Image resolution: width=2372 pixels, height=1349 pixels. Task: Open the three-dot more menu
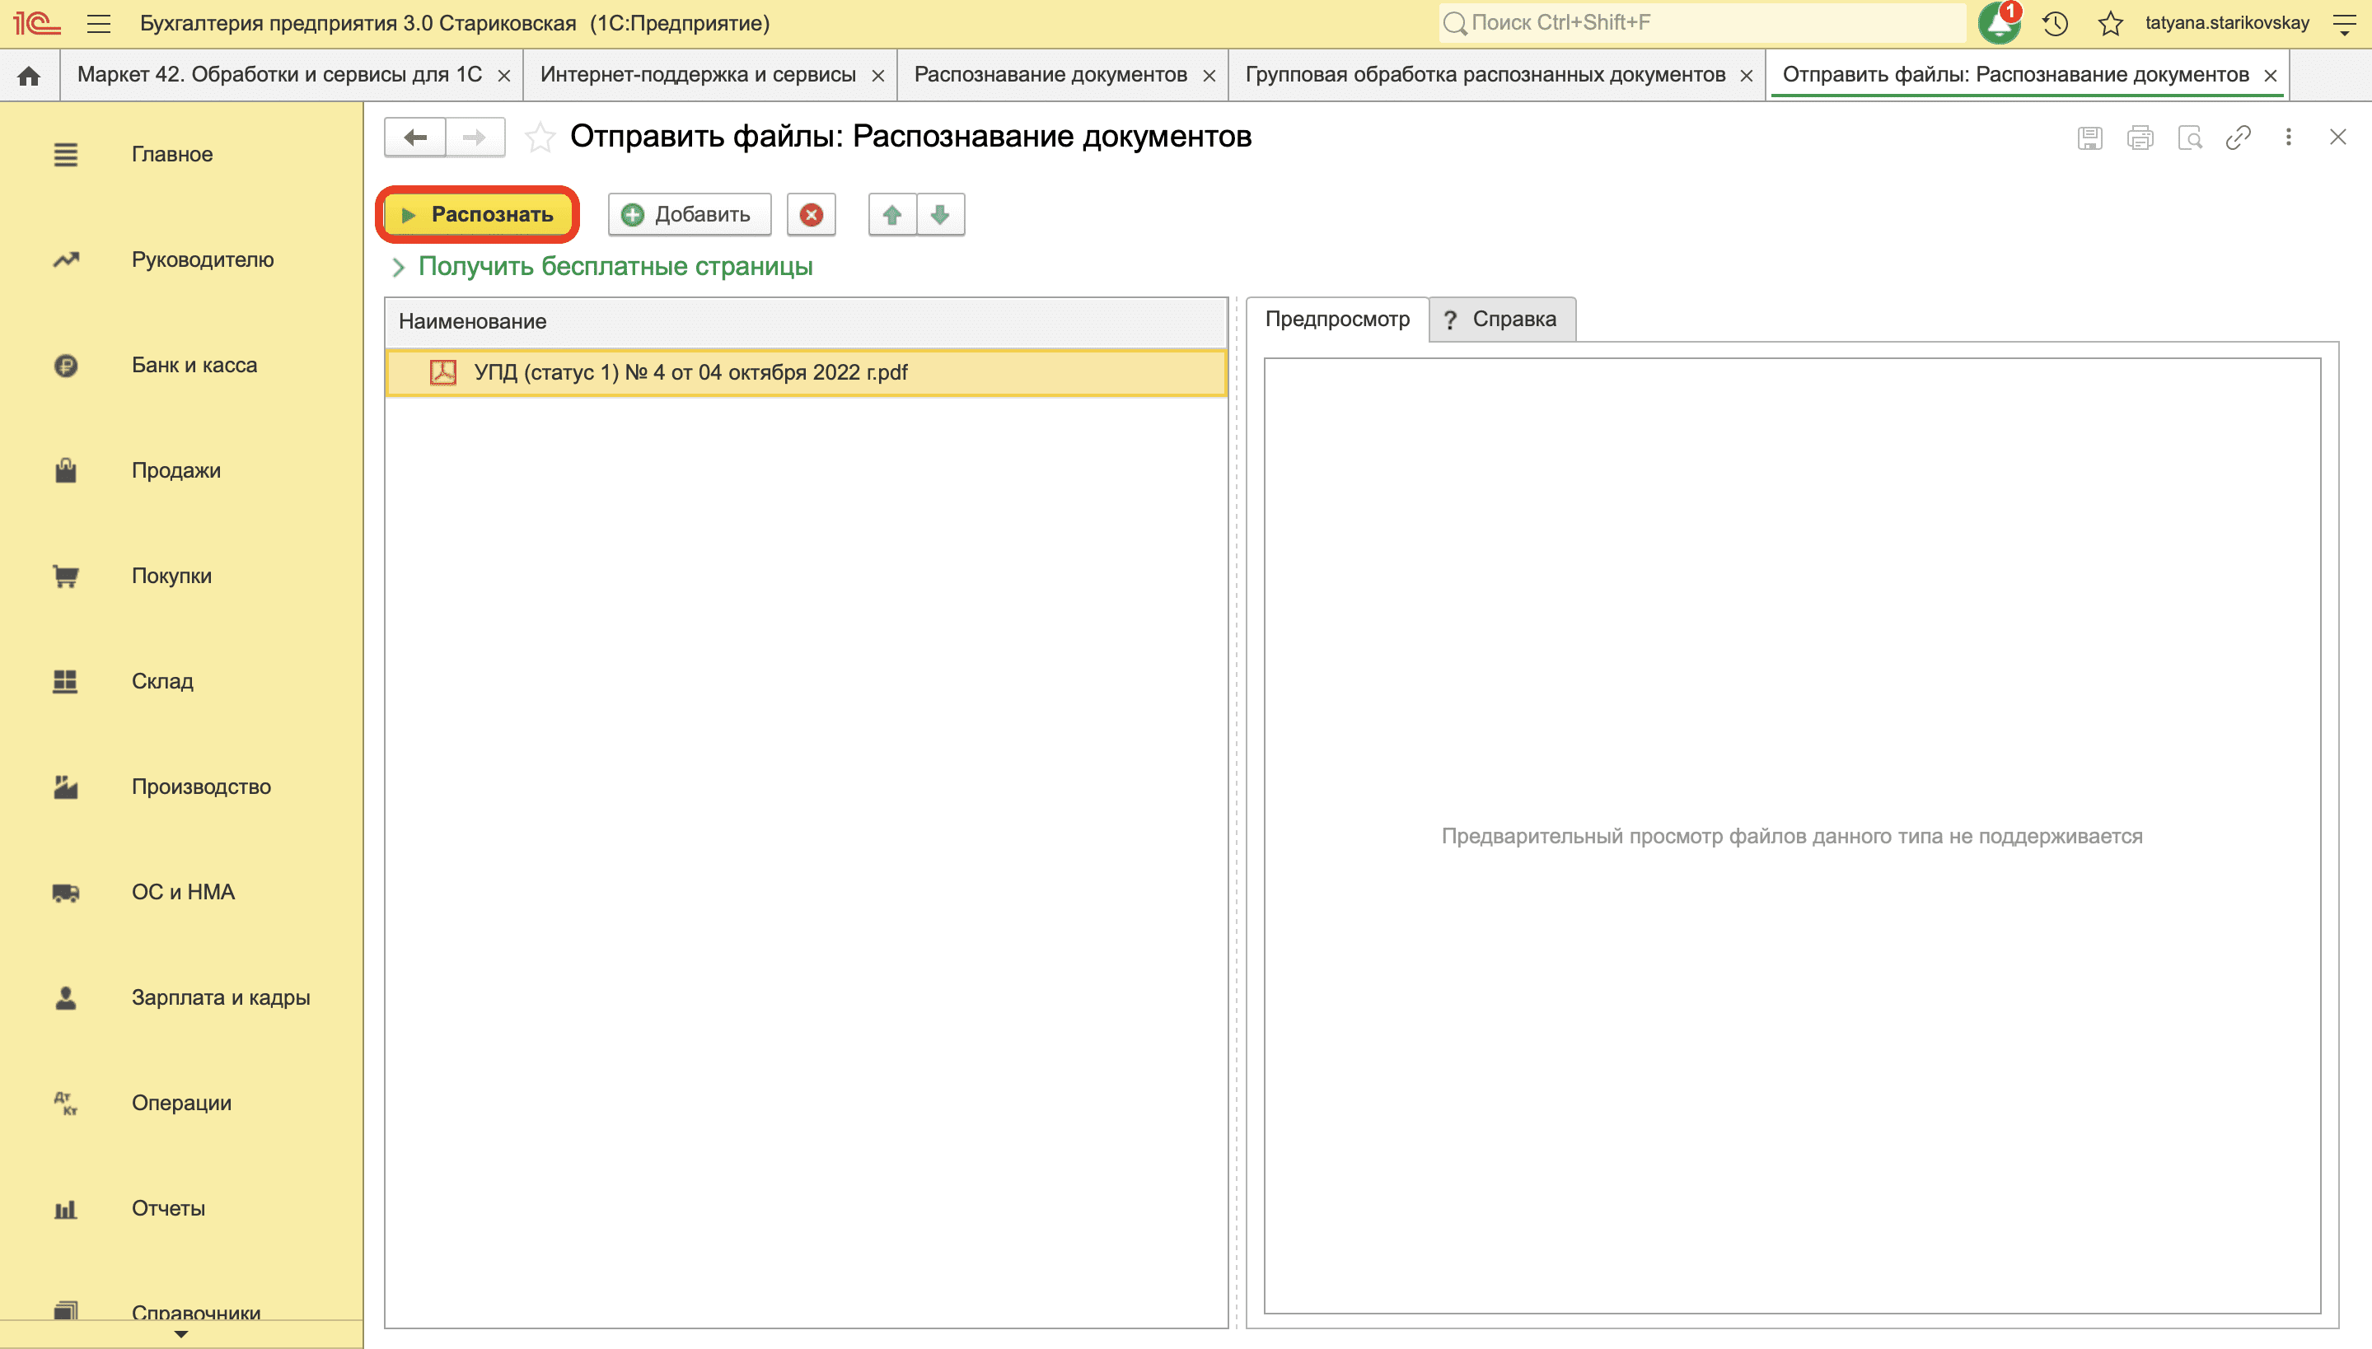click(x=2289, y=137)
